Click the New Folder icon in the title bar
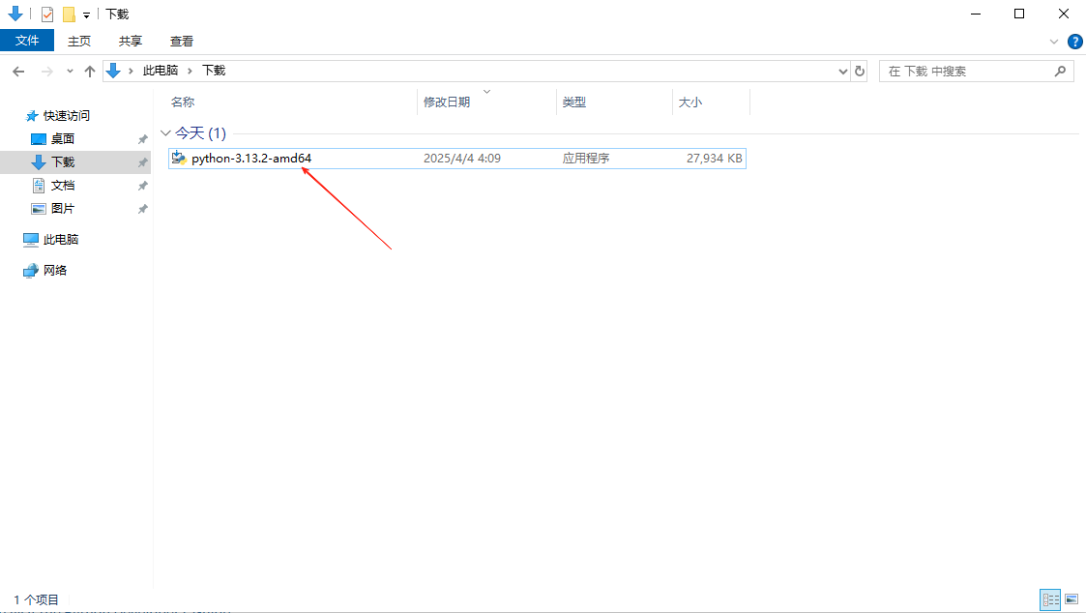This screenshot has width=1086, height=613. [x=69, y=15]
